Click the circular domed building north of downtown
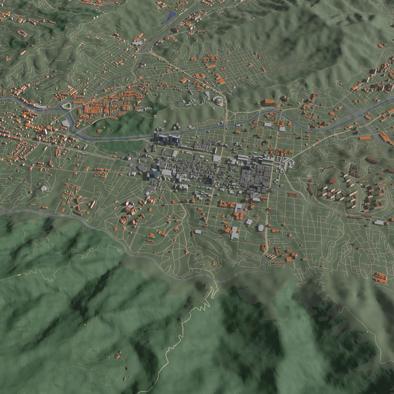The height and width of the screenshot is (394, 394). click(x=218, y=100)
